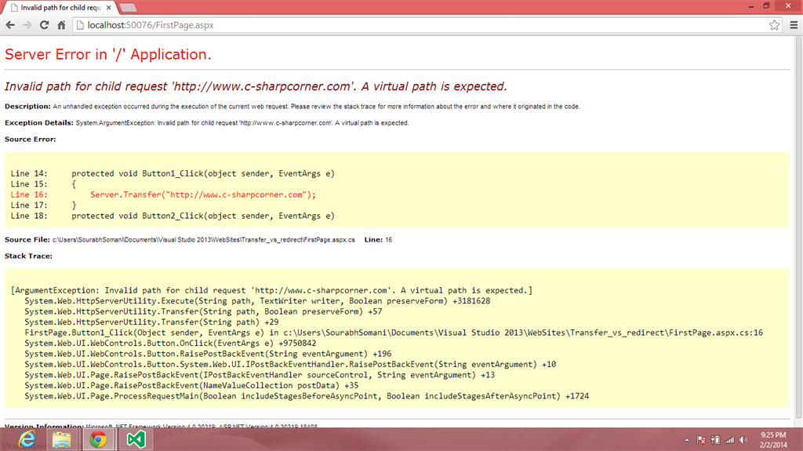Click the page icon in the address bar
This screenshot has height=451, width=803.
(80, 25)
